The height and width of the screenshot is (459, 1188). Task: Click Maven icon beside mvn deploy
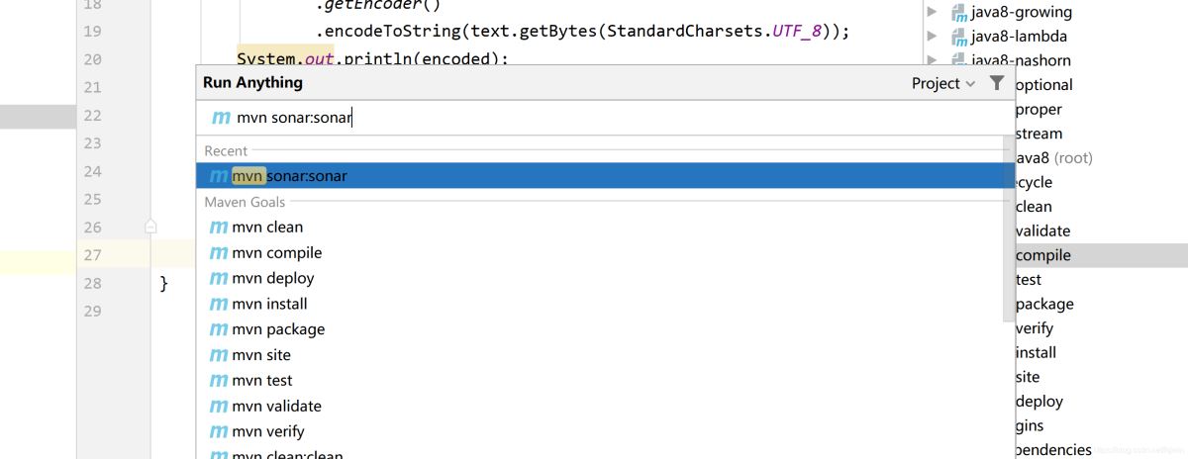(x=219, y=279)
